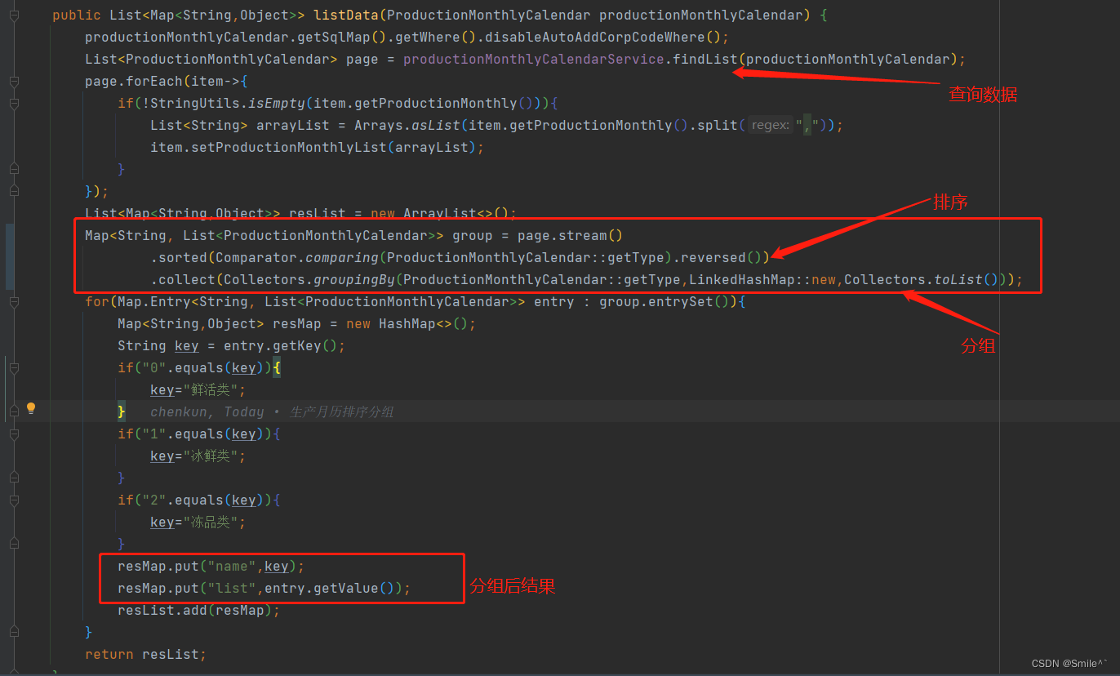Viewport: 1120px width, 676px height.
Task: Collapse the if "1".equals(key) block
Action: (x=14, y=434)
